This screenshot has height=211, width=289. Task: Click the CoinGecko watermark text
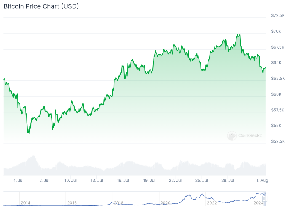[250, 136]
